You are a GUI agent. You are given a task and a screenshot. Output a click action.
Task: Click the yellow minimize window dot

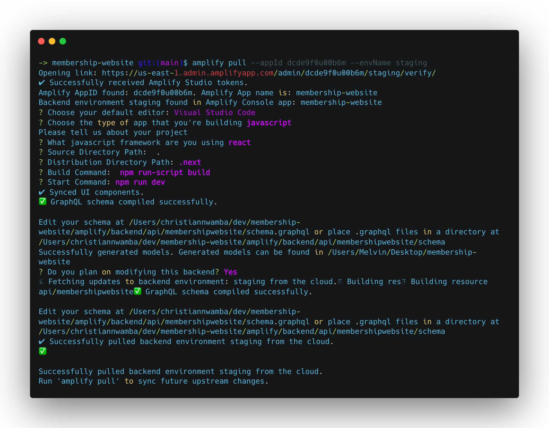coord(52,41)
